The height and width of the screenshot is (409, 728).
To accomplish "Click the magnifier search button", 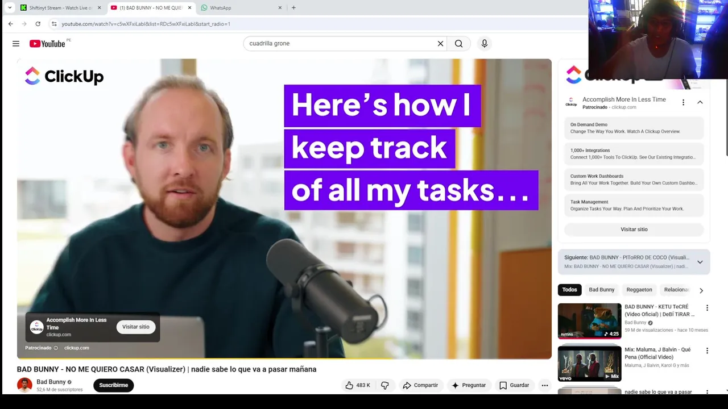I will (x=458, y=44).
